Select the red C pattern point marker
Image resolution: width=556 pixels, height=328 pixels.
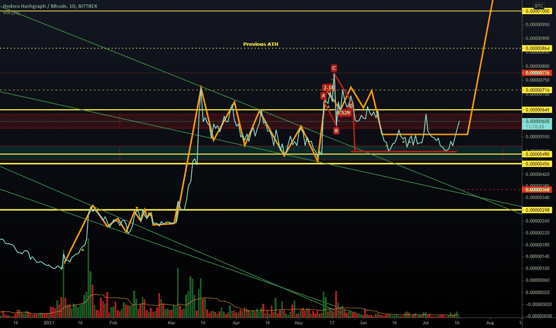tap(333, 68)
